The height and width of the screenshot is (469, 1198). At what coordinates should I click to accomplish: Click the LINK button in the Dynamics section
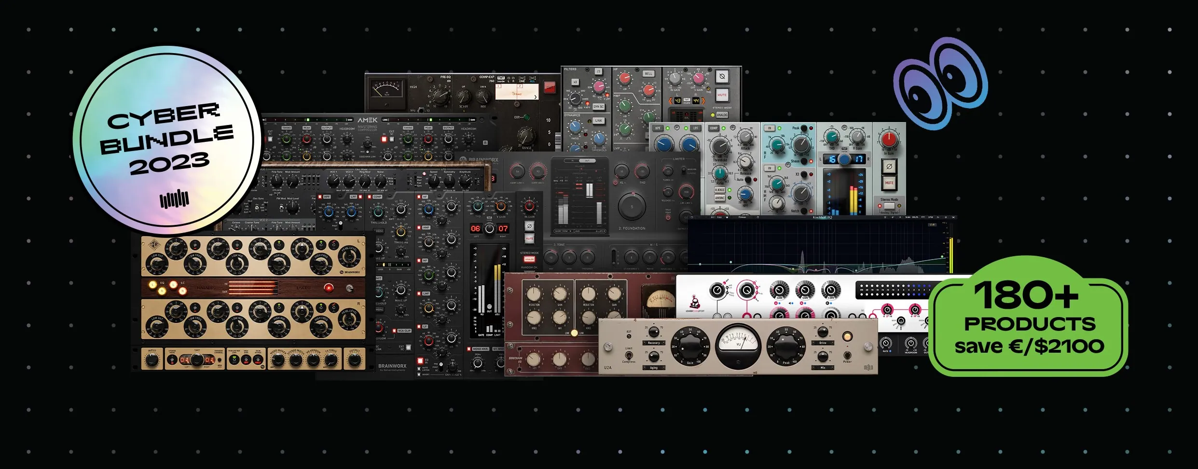598,121
